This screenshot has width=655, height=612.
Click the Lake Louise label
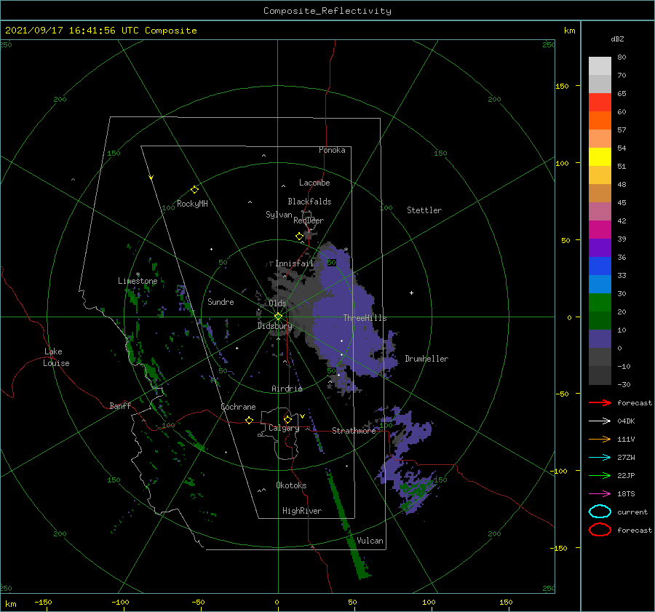click(x=56, y=357)
